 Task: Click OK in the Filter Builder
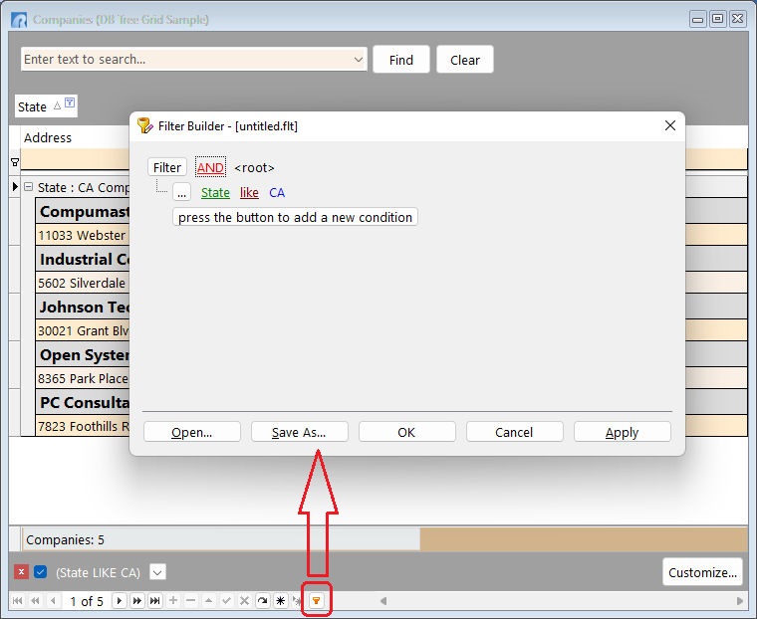click(407, 432)
